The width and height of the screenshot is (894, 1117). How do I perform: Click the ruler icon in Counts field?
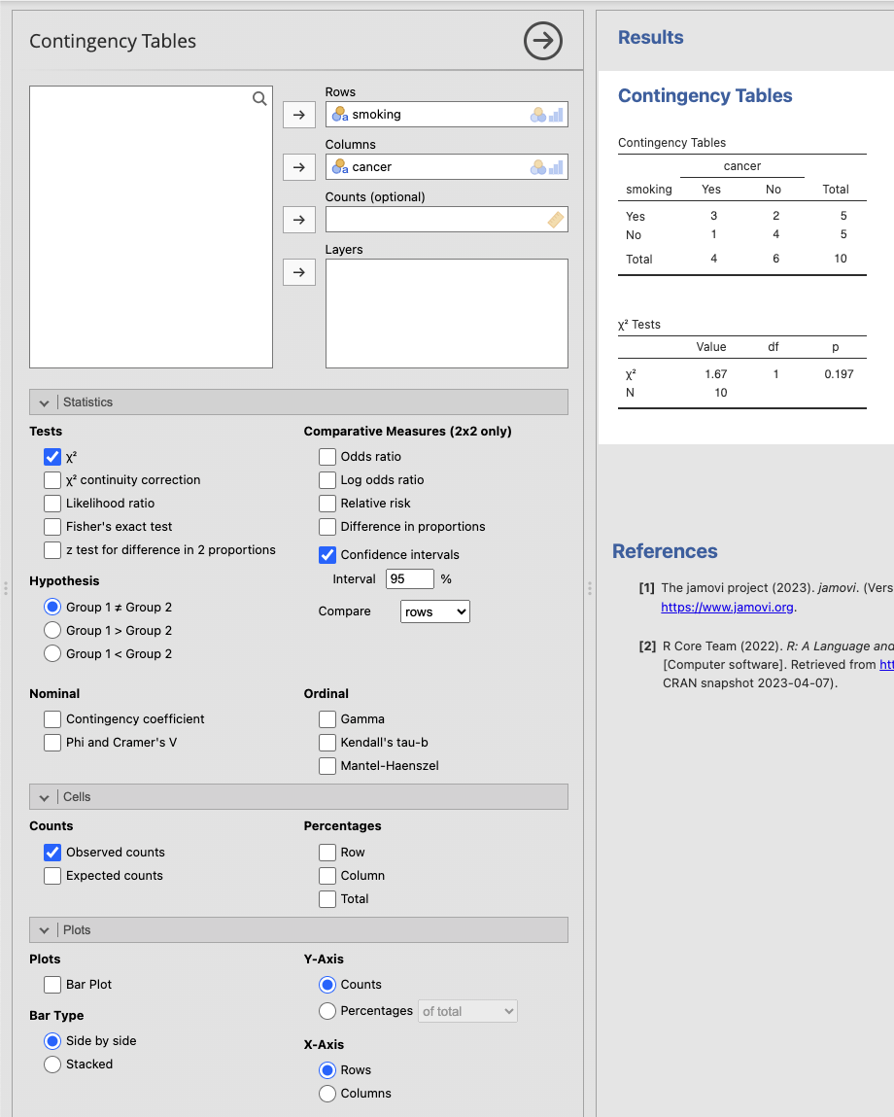click(x=555, y=220)
